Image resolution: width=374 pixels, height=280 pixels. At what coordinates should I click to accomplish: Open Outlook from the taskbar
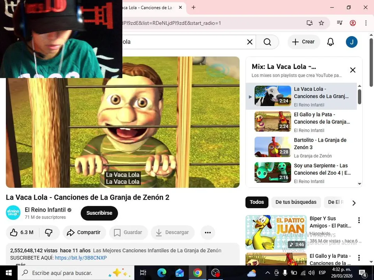179,273
